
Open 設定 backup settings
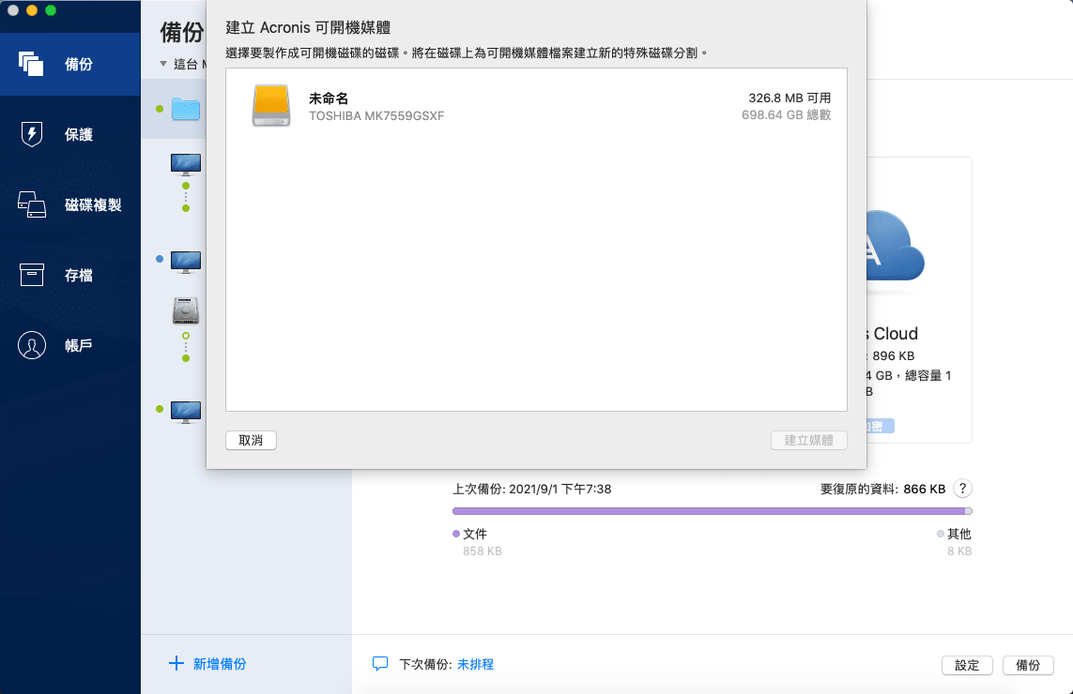point(967,665)
